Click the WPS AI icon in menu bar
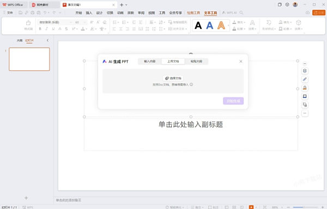 click(x=229, y=13)
